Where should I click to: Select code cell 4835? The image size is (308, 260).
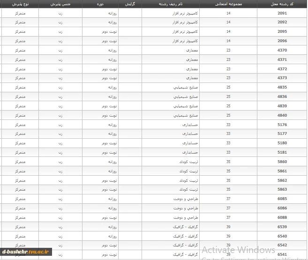point(282,87)
